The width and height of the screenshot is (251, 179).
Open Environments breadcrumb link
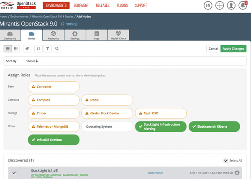tap(19, 16)
